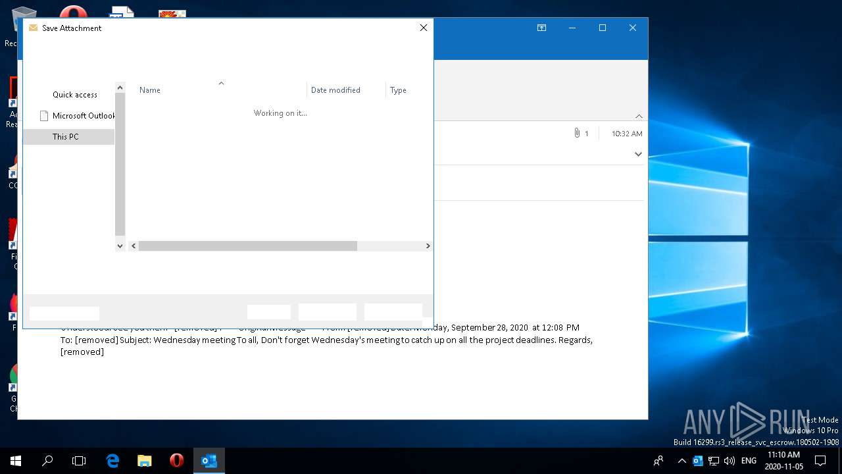Open File Explorer from taskbar
The height and width of the screenshot is (474, 842).
[145, 461]
